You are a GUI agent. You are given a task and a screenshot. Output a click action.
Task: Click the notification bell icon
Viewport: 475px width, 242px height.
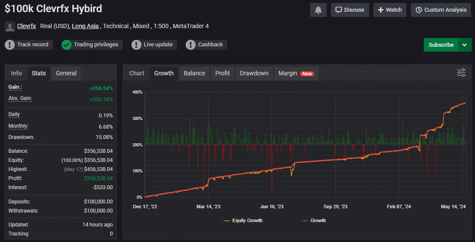(x=318, y=10)
